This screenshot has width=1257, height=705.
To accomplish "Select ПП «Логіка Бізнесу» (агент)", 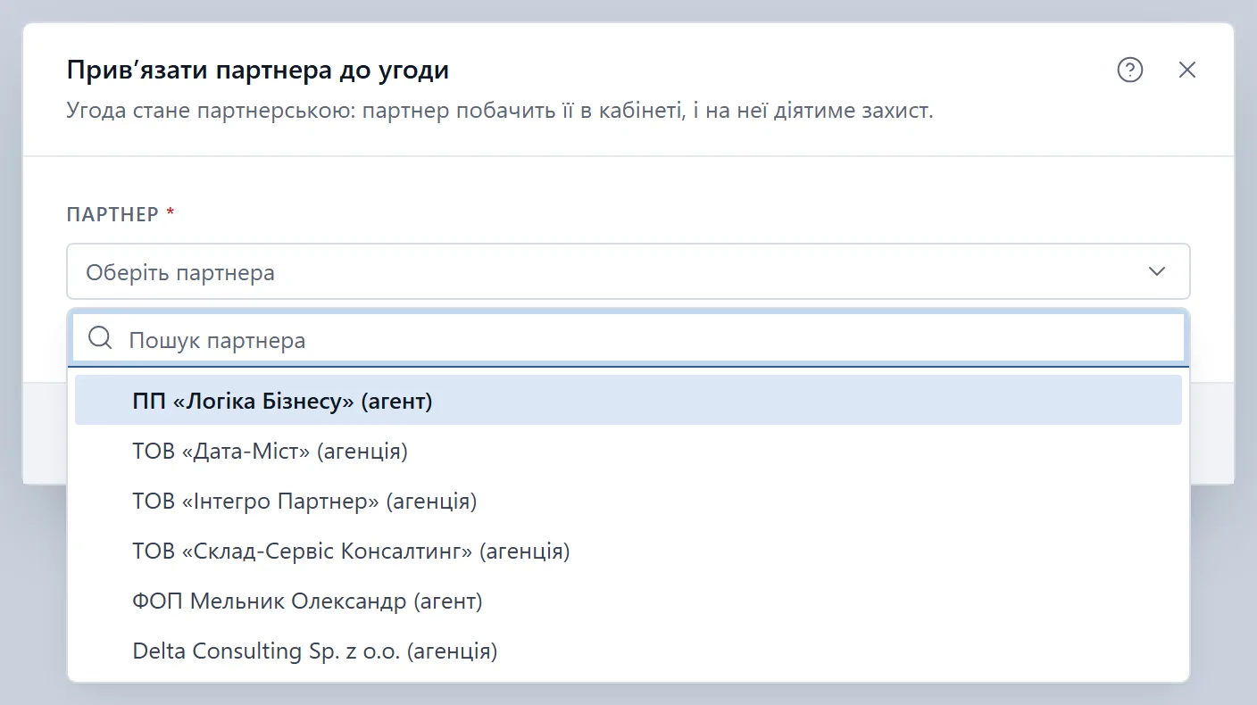I will point(628,401).
